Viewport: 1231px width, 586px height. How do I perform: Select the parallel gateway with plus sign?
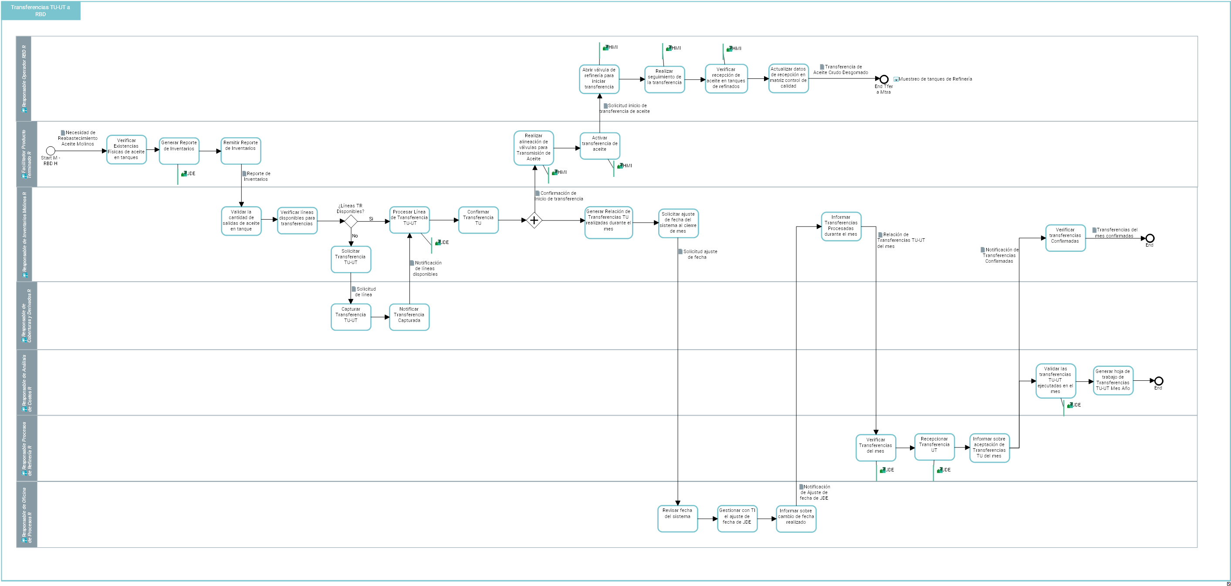tap(534, 220)
